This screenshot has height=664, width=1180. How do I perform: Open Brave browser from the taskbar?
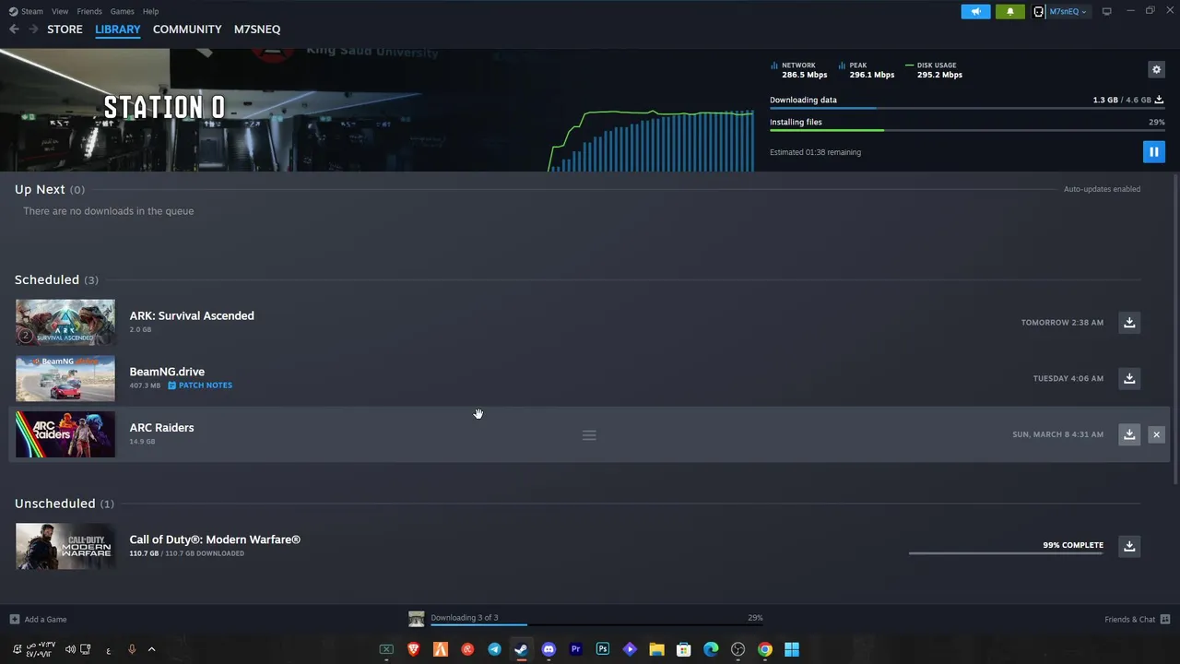(413, 649)
